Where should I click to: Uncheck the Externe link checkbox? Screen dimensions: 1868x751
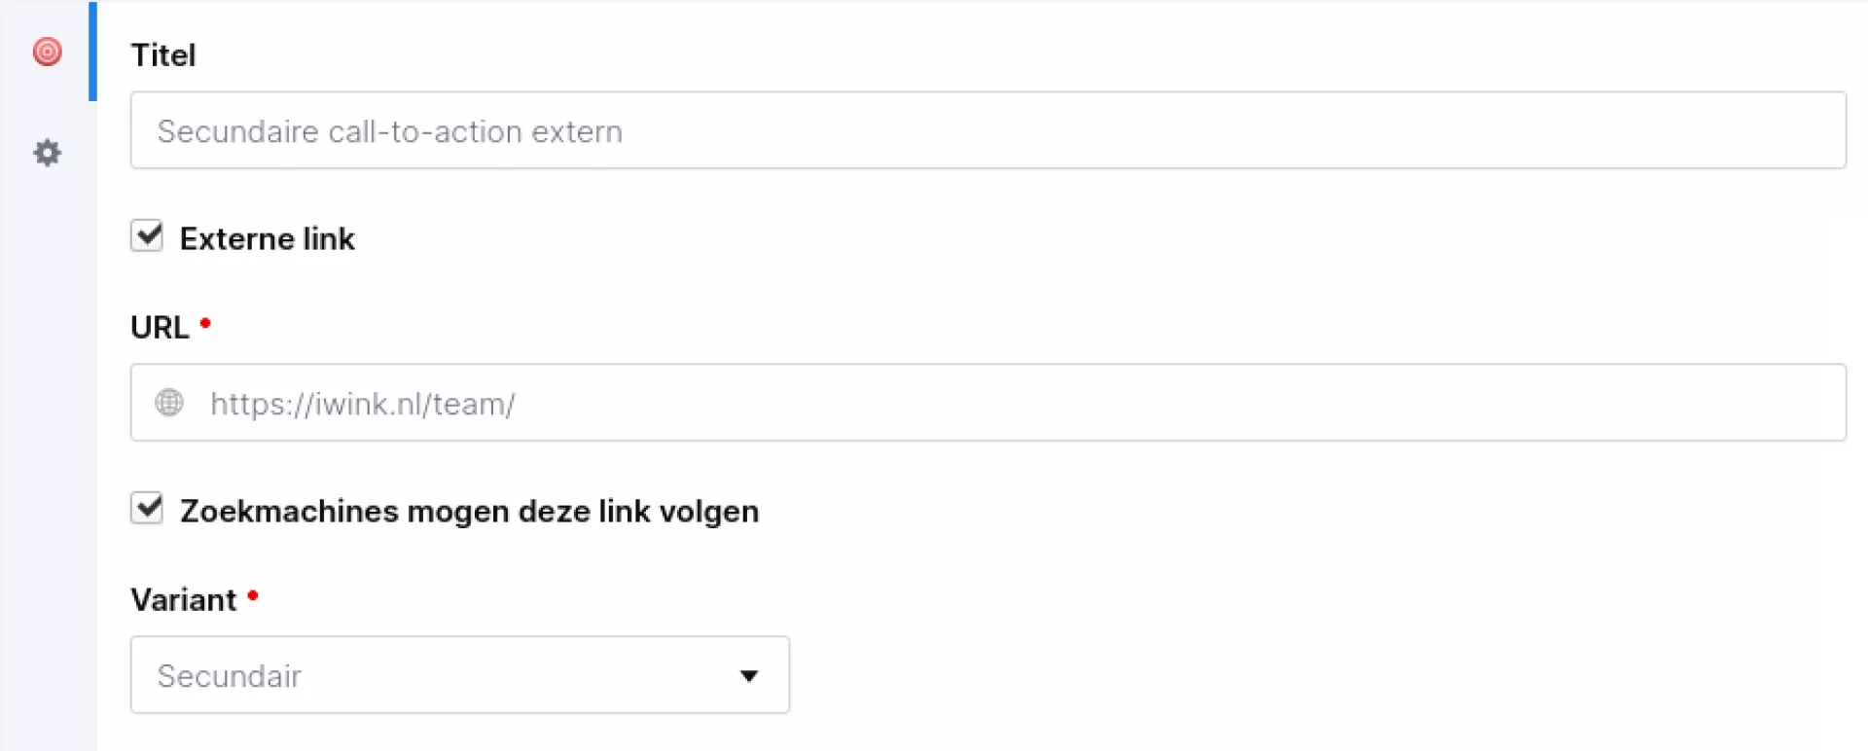point(147,235)
